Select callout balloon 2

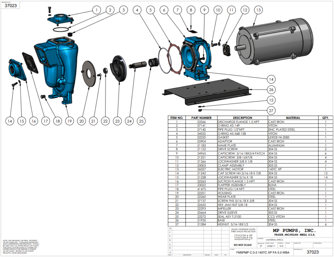(110, 10)
